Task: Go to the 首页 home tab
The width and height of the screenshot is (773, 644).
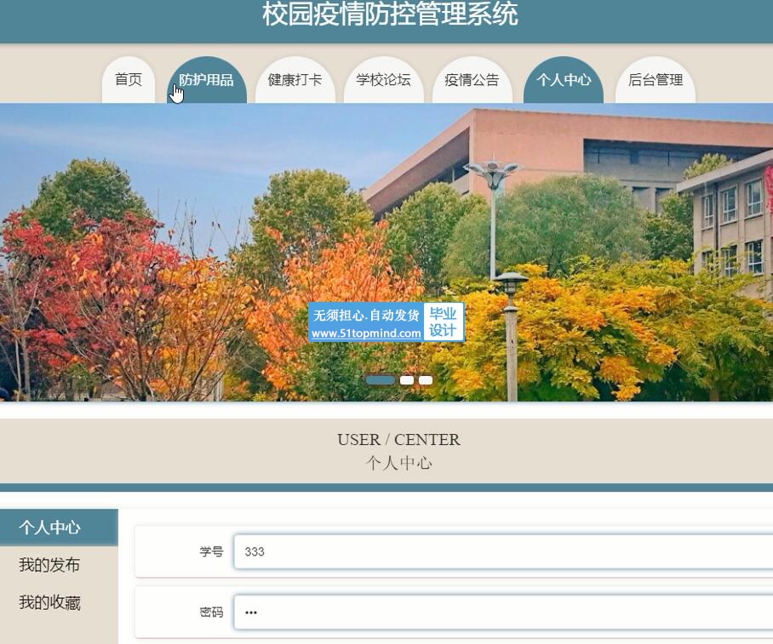Action: (x=129, y=80)
